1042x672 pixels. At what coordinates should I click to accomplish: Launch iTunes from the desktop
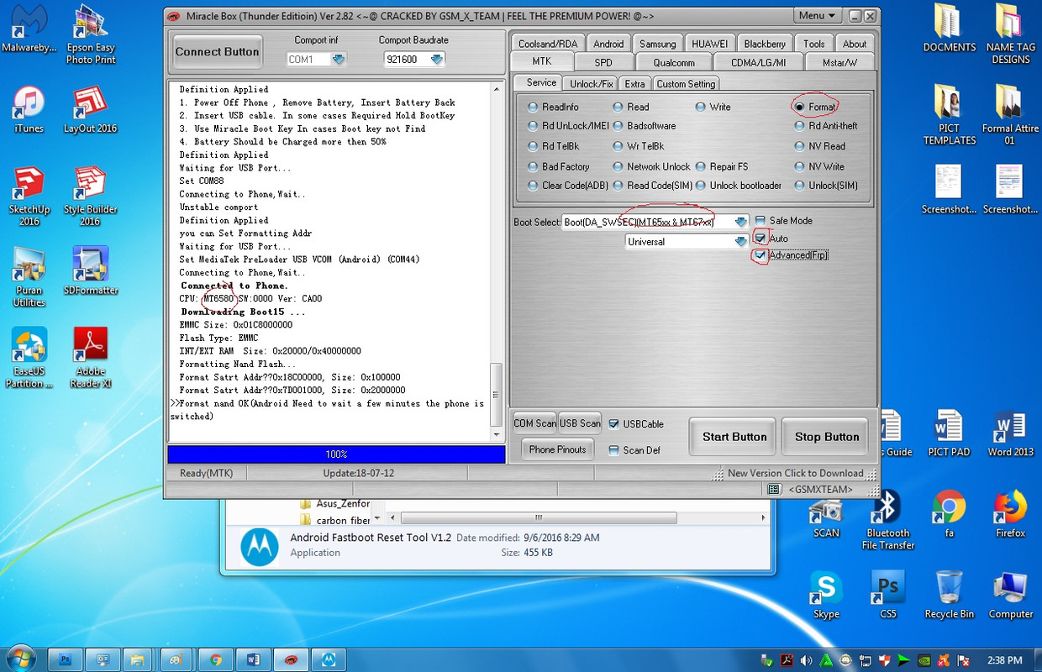pyautogui.click(x=29, y=110)
